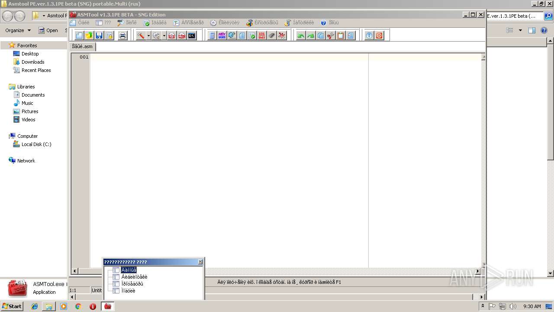The height and width of the screenshot is (312, 554).
Task: Open the Documents library in Explorer
Action: (33, 95)
